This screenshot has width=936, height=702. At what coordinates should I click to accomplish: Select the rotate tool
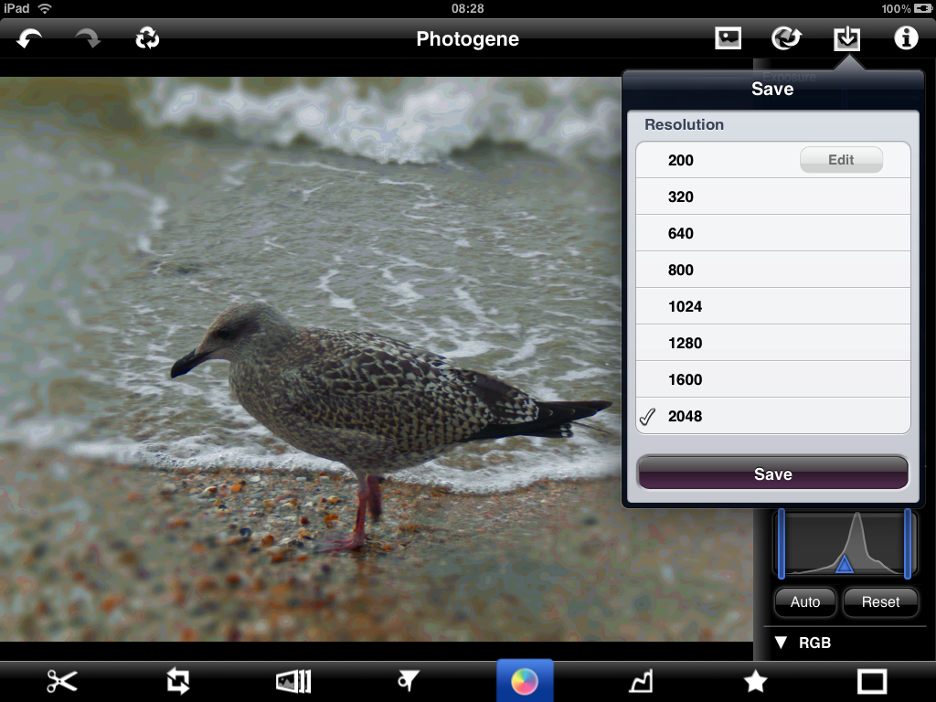coord(178,681)
